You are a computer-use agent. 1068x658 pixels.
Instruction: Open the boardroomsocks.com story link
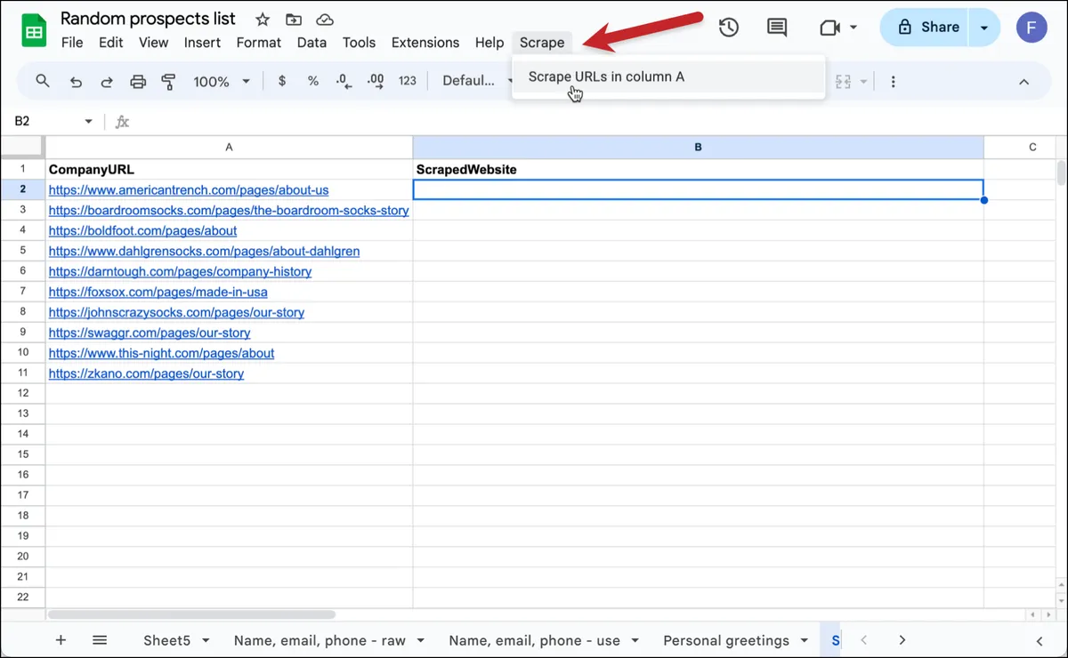[x=229, y=211]
